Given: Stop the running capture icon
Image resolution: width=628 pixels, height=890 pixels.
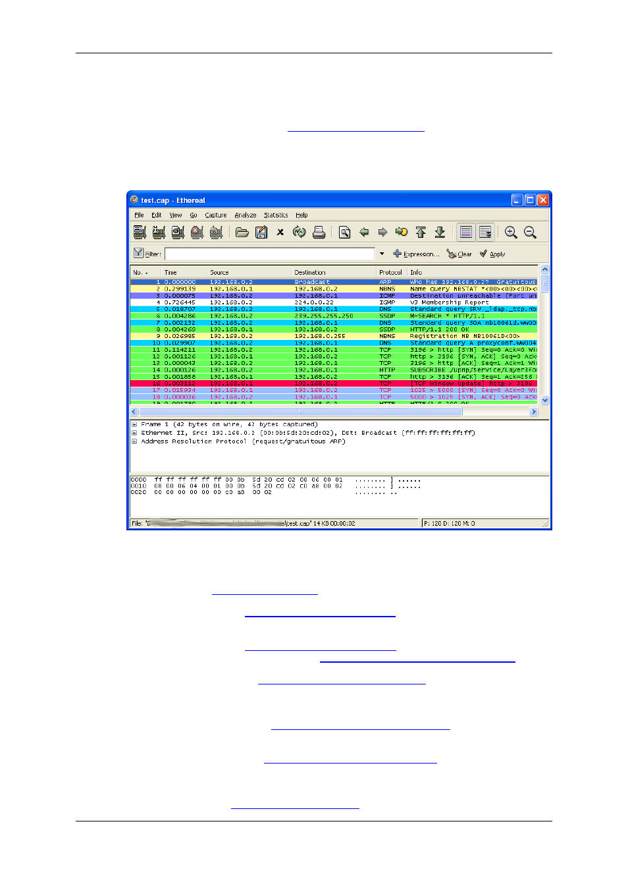Looking at the screenshot, I should 197,232.
